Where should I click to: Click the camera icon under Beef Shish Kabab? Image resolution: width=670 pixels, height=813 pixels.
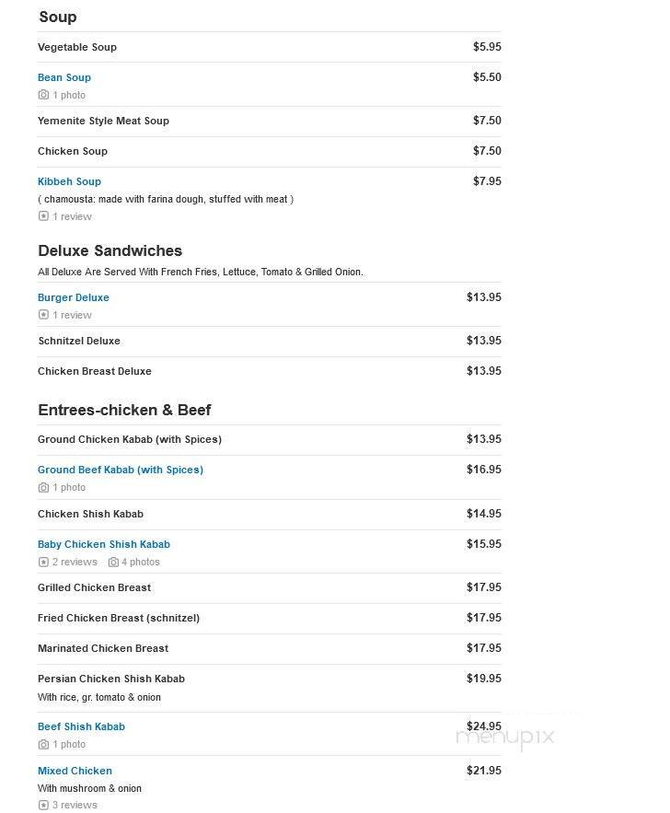click(x=42, y=744)
